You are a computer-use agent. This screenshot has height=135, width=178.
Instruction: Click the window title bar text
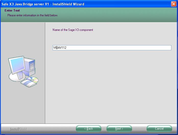(x=43, y=4)
